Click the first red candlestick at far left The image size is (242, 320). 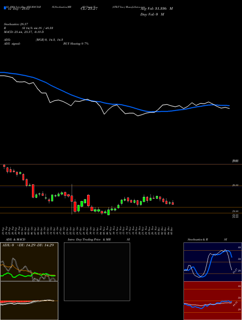pyautogui.click(x=4, y=166)
